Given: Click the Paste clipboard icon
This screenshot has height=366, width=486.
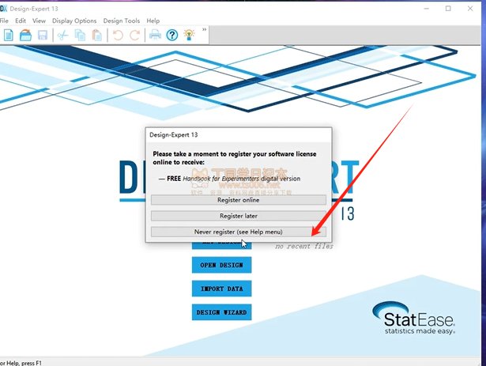Looking at the screenshot, I should 96,35.
